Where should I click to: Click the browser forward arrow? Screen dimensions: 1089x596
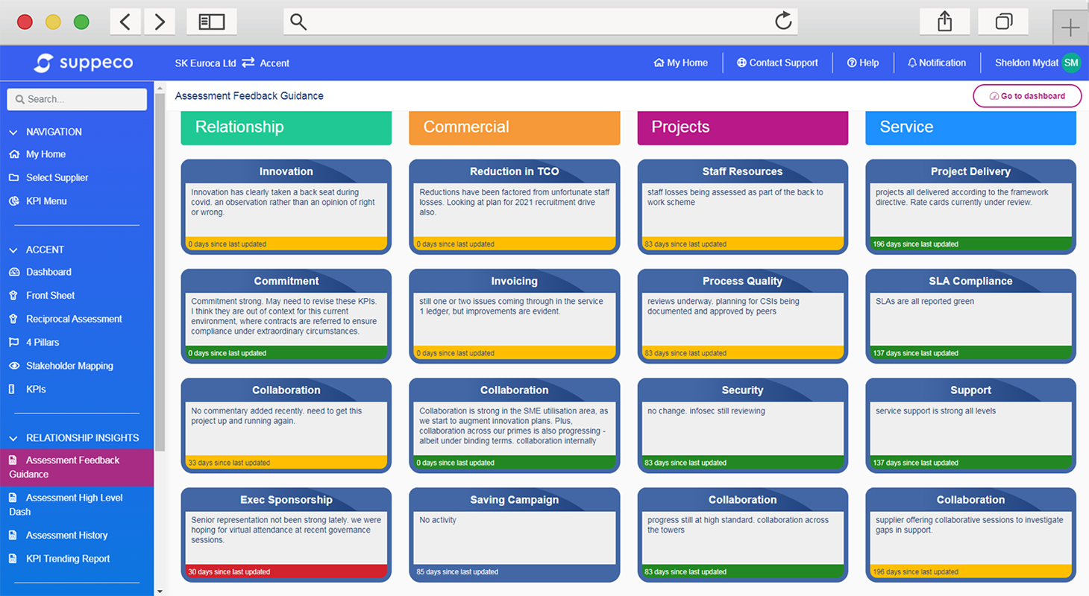[160, 22]
